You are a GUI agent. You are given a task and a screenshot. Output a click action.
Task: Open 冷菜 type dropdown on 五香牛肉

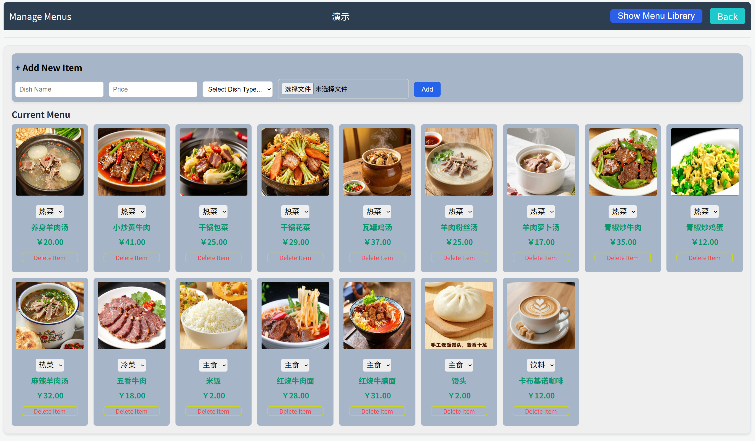tap(131, 365)
